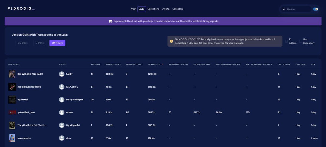Screen dimensions: 326x147
Task: Select the 7 Days filter
Action: pyautogui.click(x=40, y=43)
